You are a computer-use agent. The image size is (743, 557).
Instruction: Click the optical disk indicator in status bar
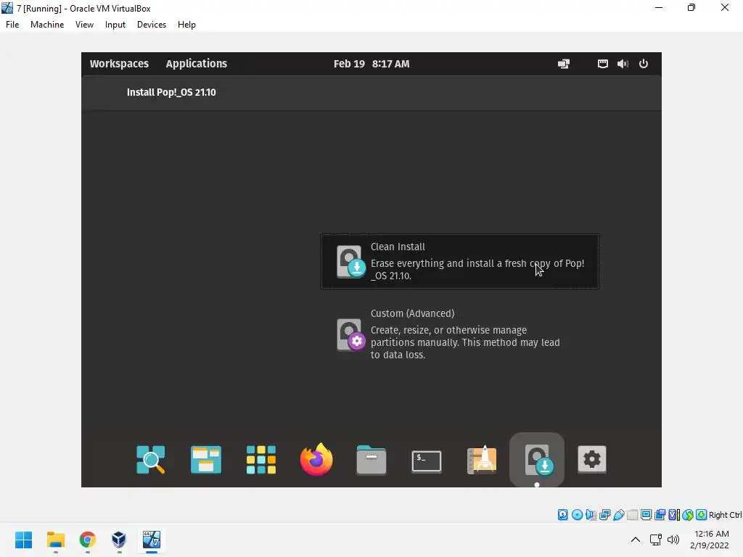coord(577,515)
